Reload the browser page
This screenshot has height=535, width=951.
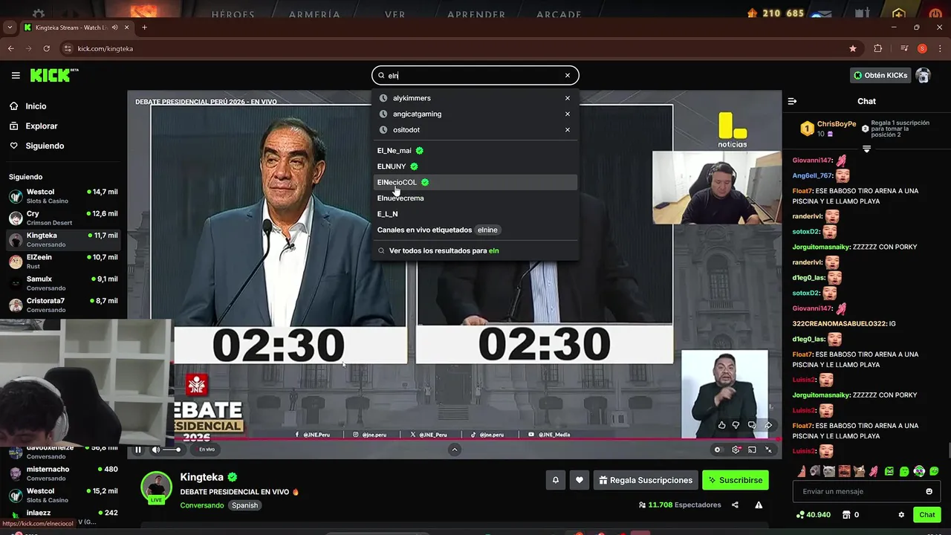coord(47,48)
